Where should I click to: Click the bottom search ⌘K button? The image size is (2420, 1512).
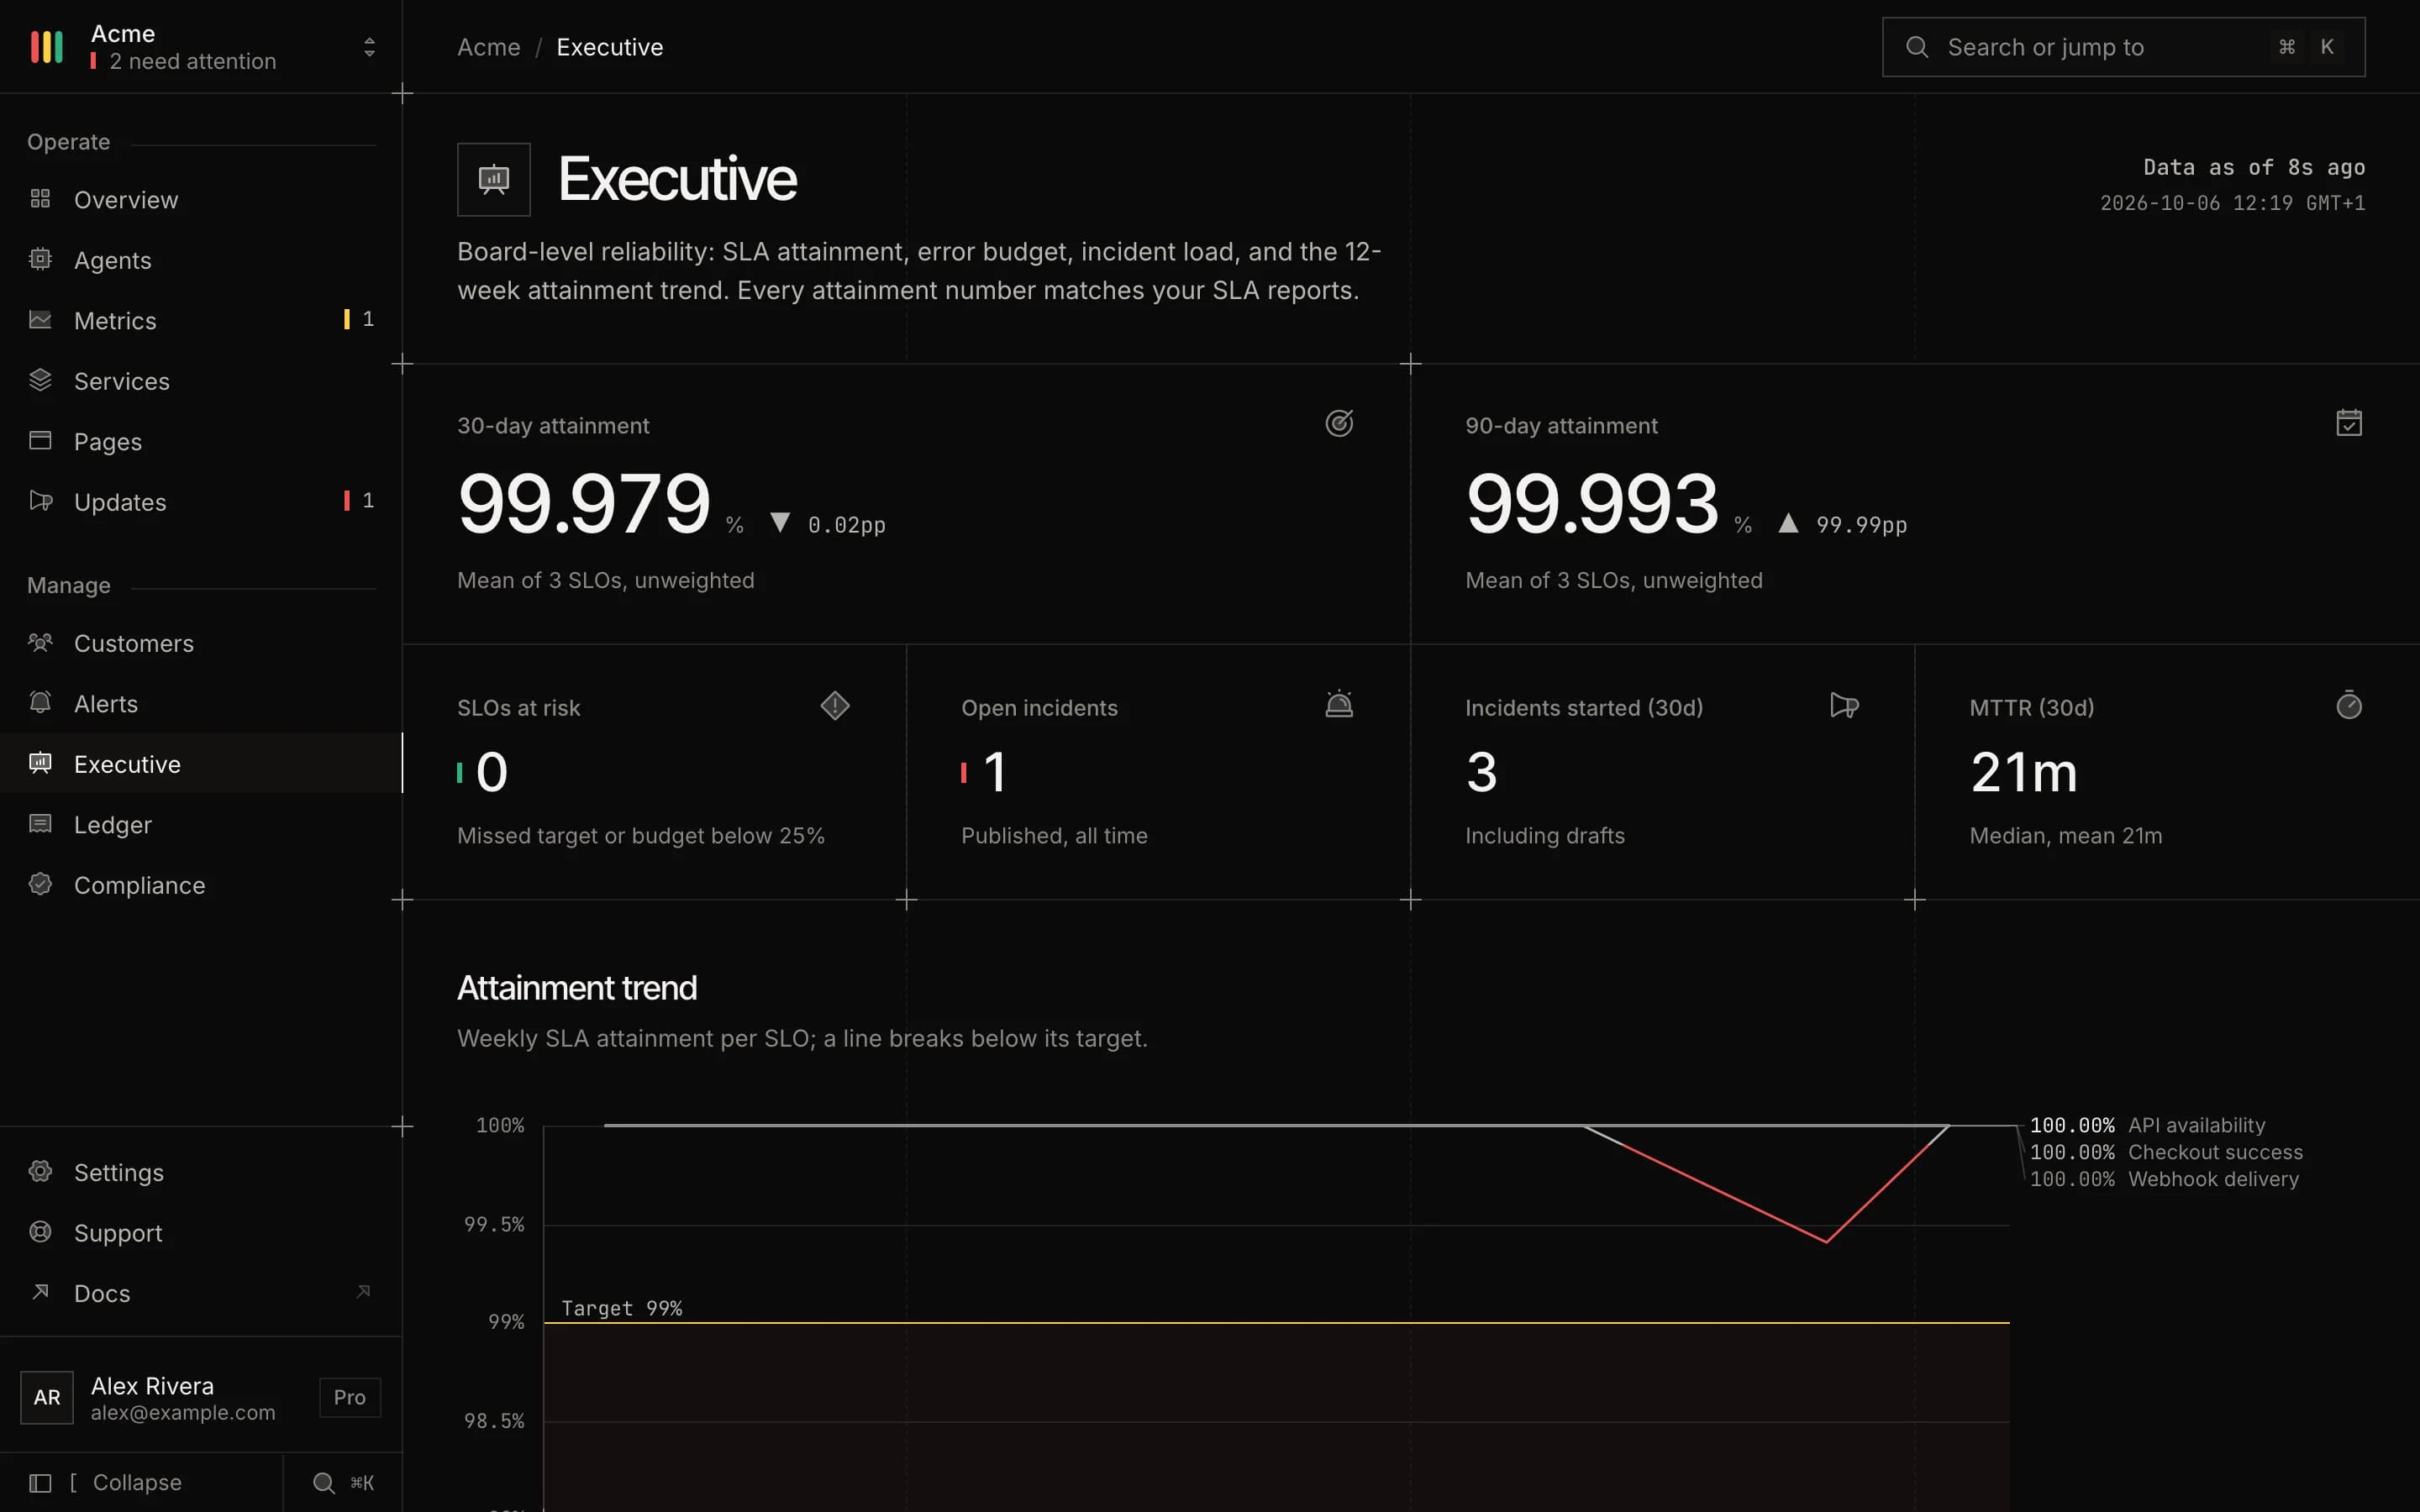[343, 1482]
